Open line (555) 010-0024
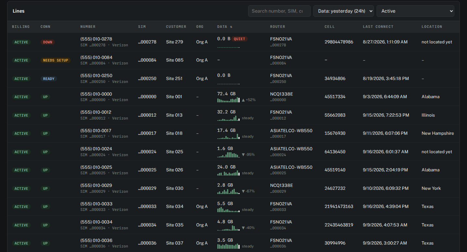This screenshot has width=467, height=252. tap(96, 149)
